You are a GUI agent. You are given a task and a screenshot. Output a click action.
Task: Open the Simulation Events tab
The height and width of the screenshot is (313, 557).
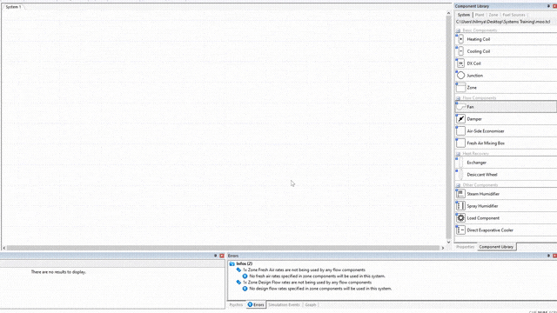[285, 304]
